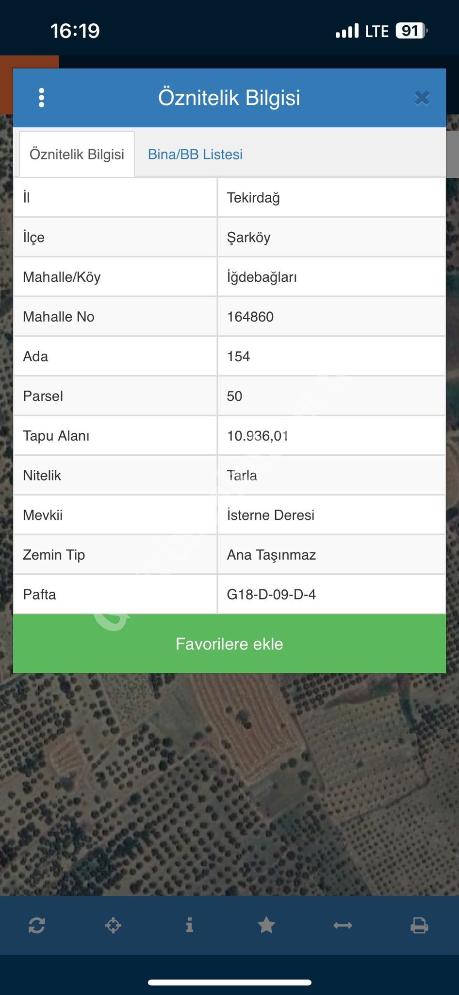This screenshot has width=459, height=995.
Task: Tap the printer icon
Action: (x=419, y=925)
